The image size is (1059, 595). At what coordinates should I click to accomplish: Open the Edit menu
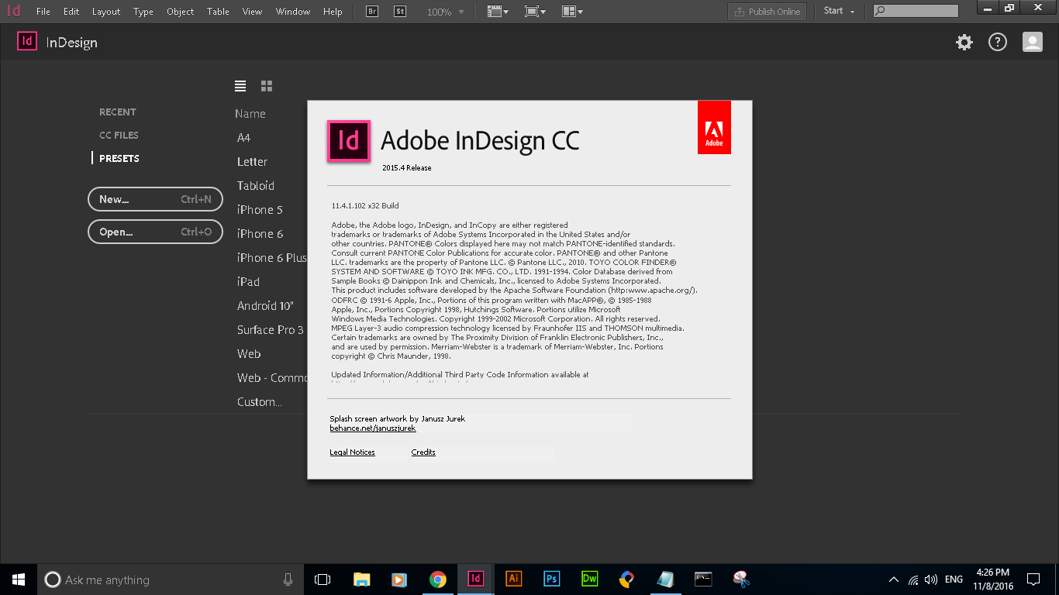point(71,12)
